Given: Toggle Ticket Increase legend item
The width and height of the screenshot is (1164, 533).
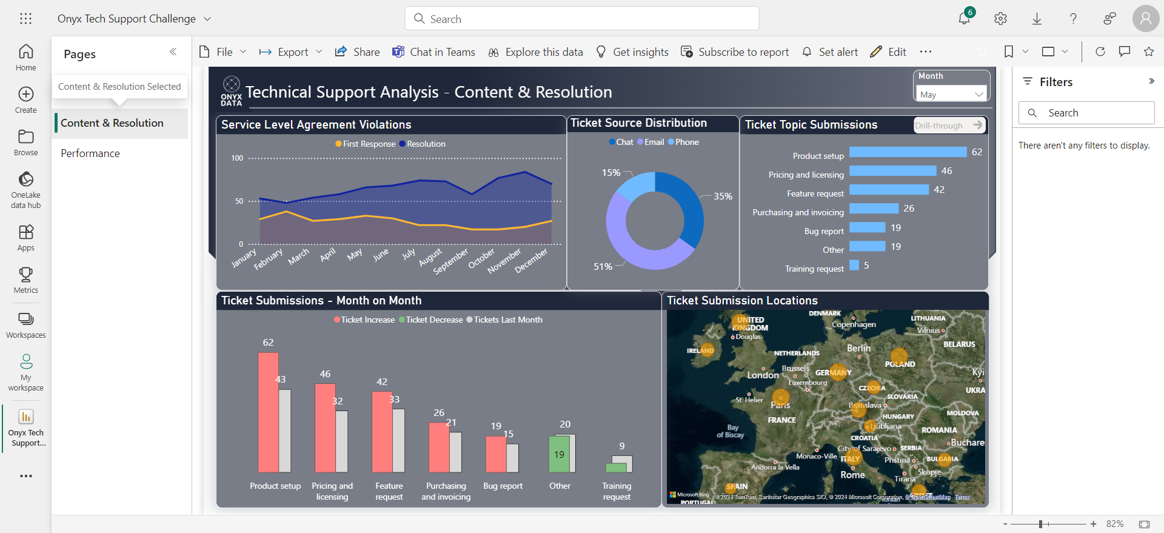Looking at the screenshot, I should pos(364,320).
